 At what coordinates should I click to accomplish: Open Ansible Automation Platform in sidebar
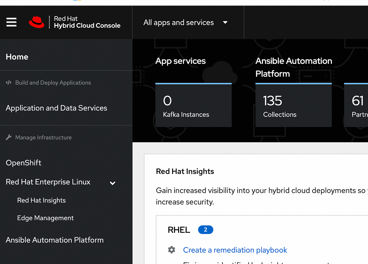point(55,240)
